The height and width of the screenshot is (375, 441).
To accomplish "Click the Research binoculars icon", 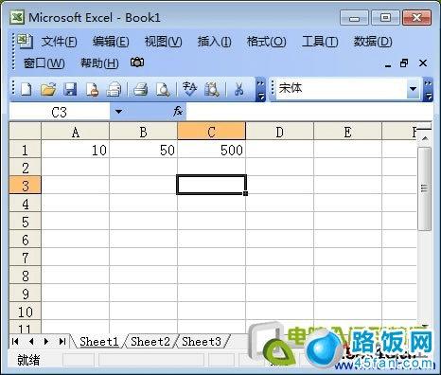I will [212, 89].
